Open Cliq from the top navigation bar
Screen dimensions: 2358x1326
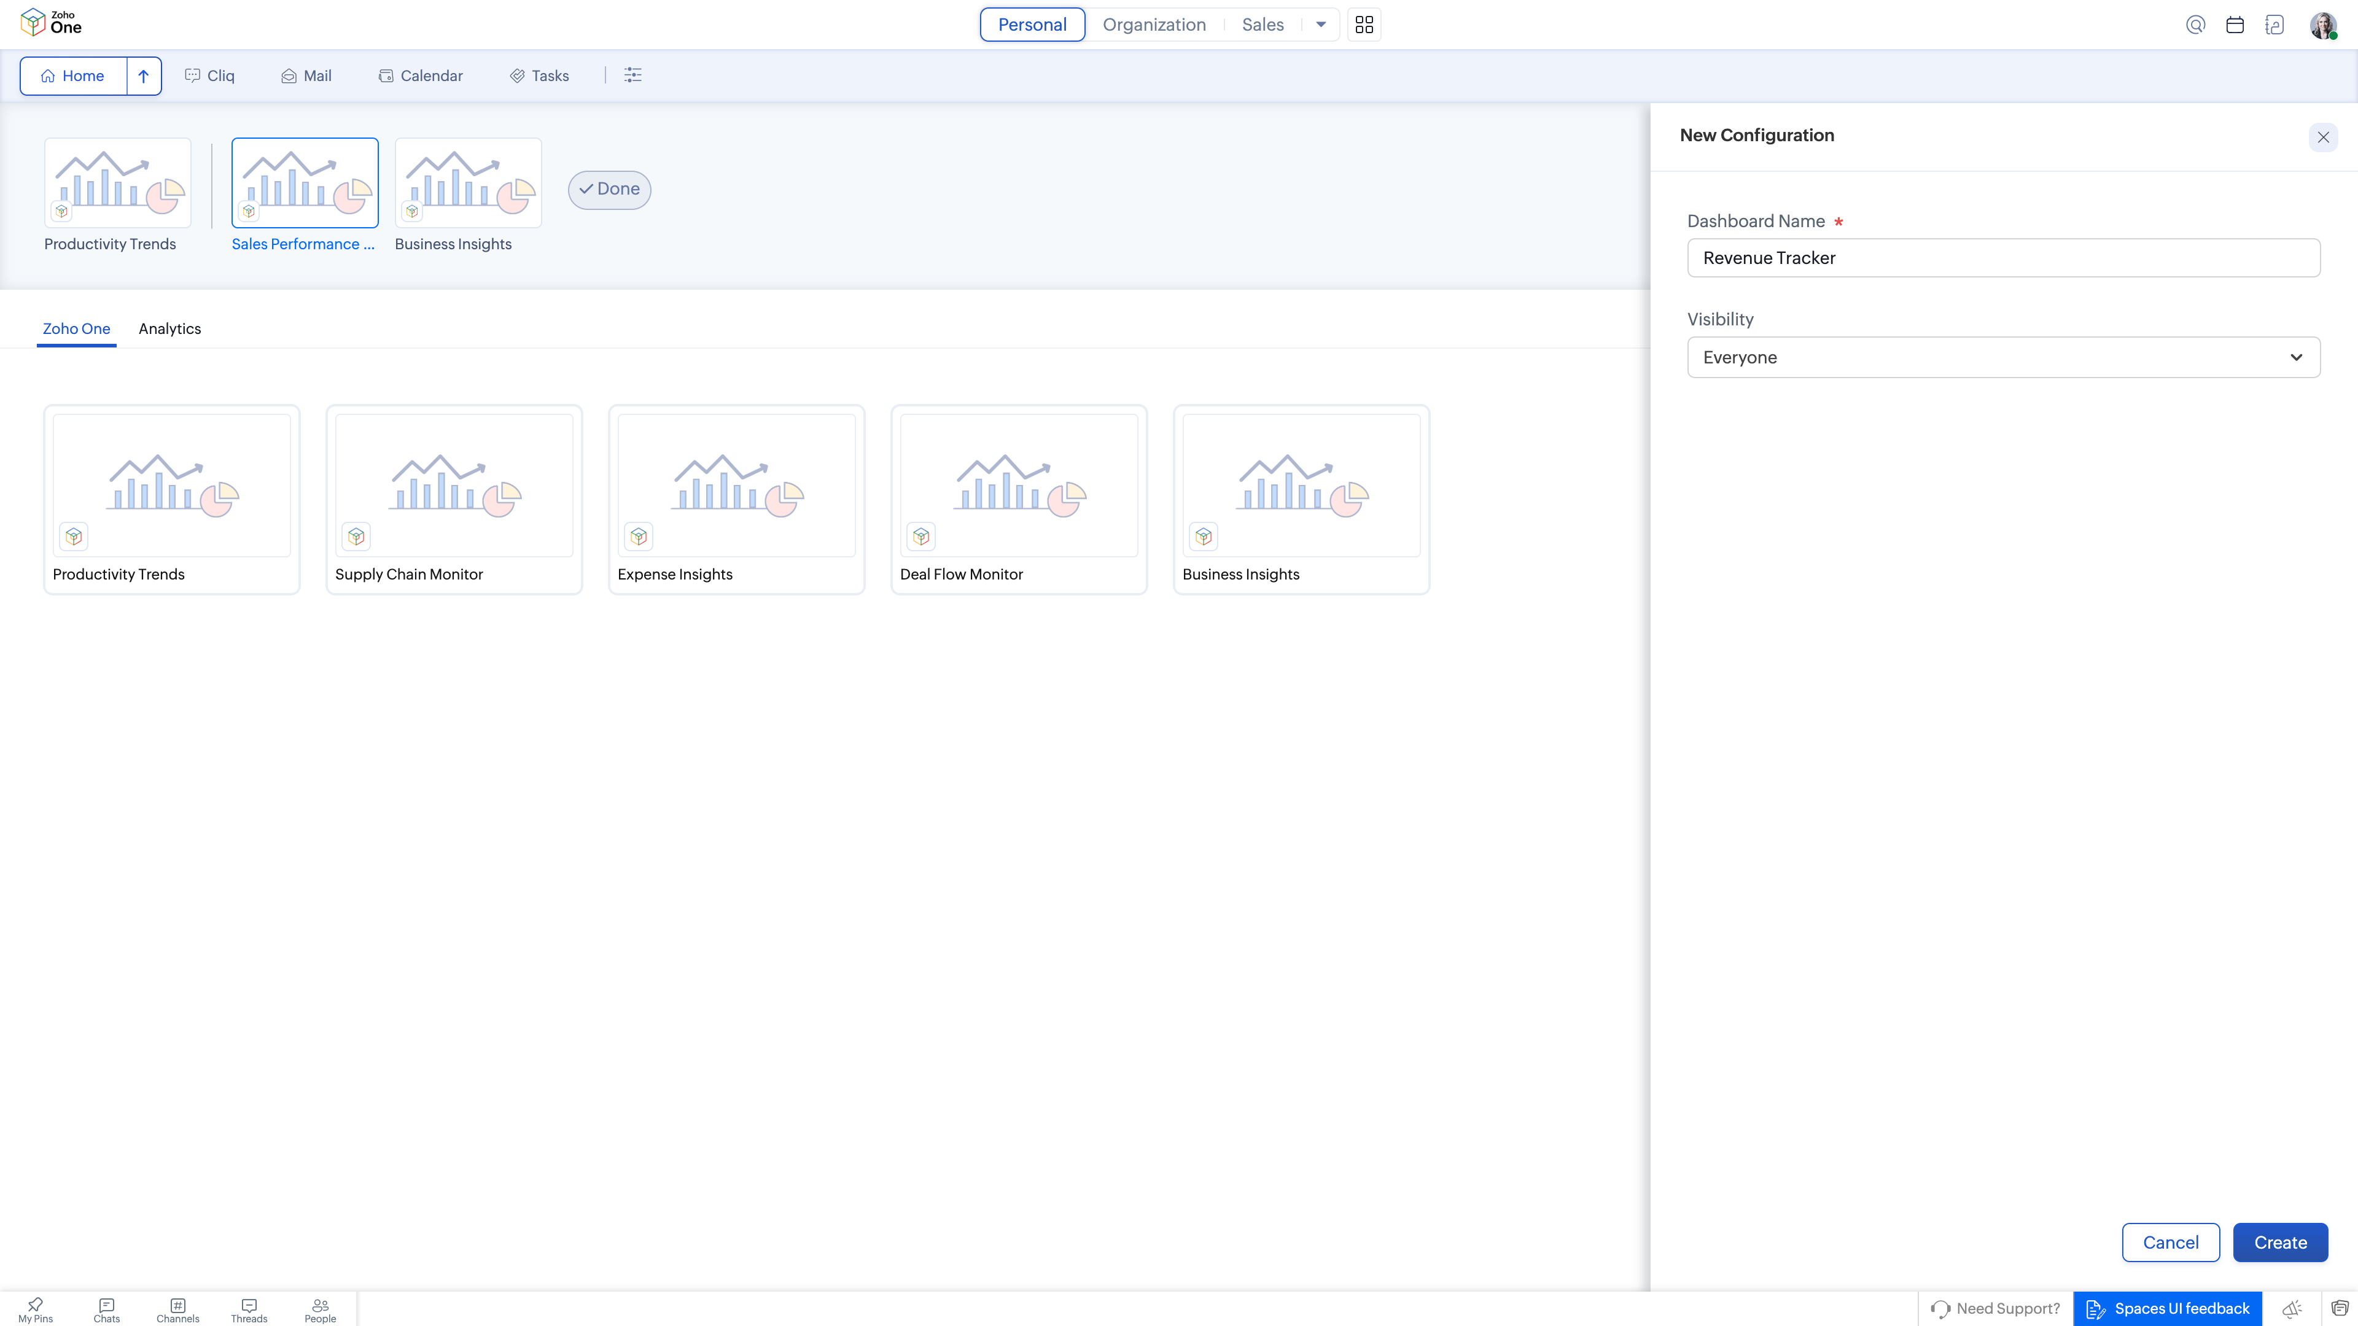pyautogui.click(x=209, y=76)
